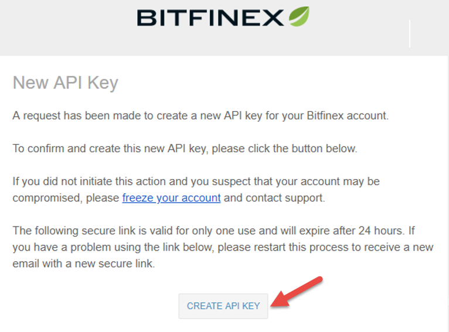The image size is (449, 332).
Task: Click the green leaf logo icon
Action: (299, 16)
